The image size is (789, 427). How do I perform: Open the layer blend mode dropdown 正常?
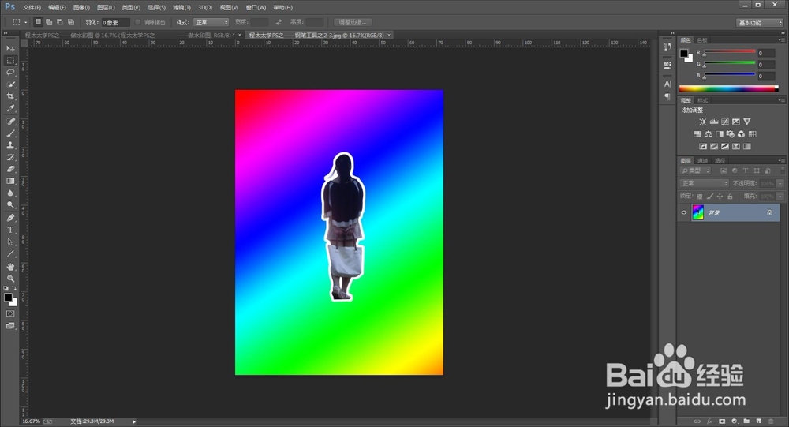[705, 183]
